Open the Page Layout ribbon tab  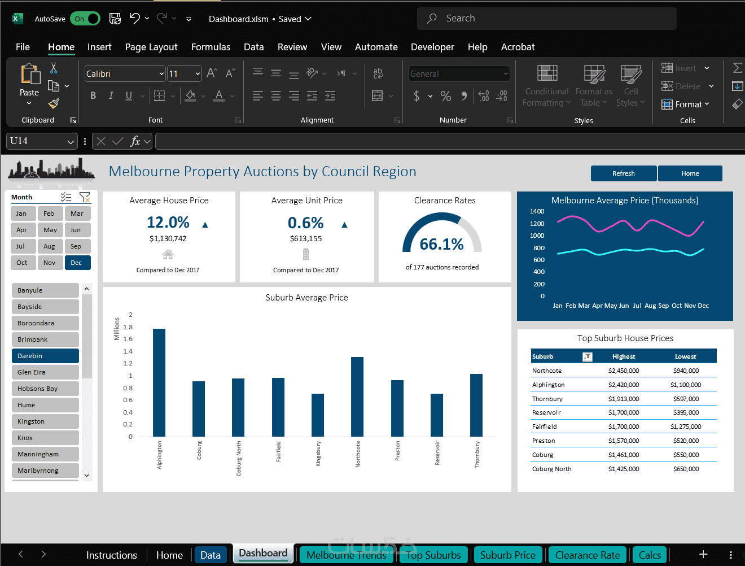click(151, 47)
